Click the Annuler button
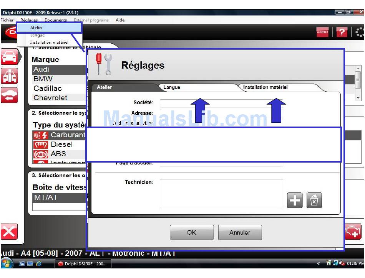The width and height of the screenshot is (365, 278). pos(240,232)
